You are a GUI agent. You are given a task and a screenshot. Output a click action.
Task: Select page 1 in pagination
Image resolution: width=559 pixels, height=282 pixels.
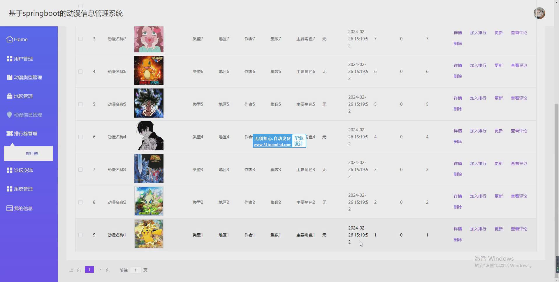(x=89, y=269)
